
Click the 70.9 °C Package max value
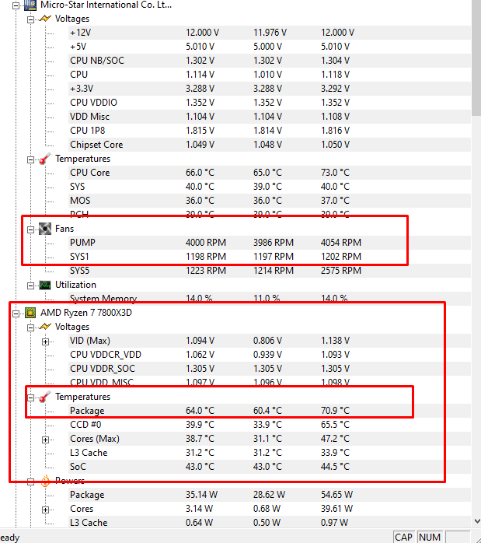(336, 411)
